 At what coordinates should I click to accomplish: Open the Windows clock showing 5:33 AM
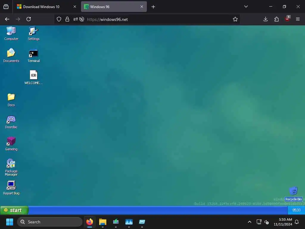coord(283,222)
